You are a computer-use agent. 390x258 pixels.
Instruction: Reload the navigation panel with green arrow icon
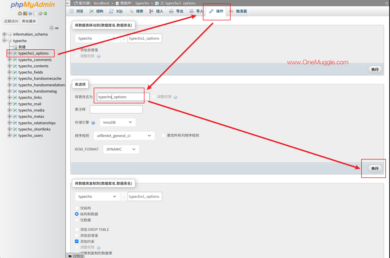point(45,13)
